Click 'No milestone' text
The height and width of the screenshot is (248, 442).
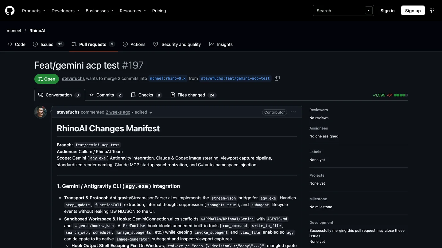[321, 207]
